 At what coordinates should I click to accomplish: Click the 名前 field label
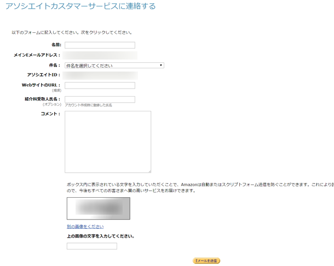coord(56,45)
